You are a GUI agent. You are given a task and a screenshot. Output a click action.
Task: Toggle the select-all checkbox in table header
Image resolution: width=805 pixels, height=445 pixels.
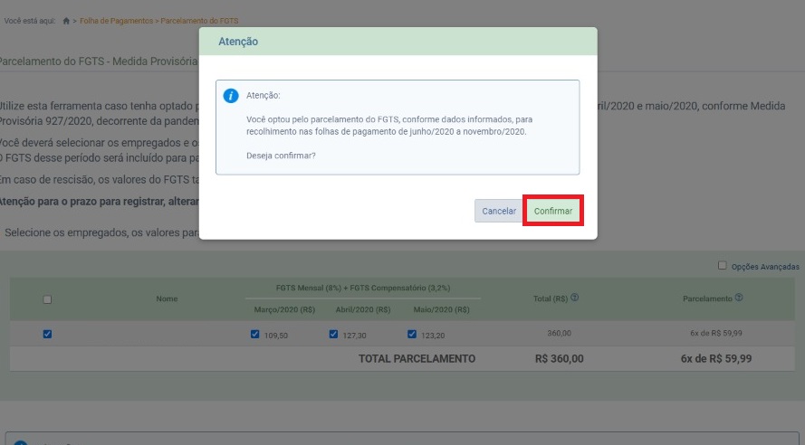(x=47, y=299)
